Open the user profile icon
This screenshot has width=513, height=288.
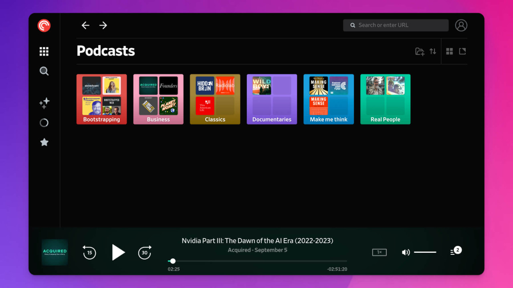461,25
